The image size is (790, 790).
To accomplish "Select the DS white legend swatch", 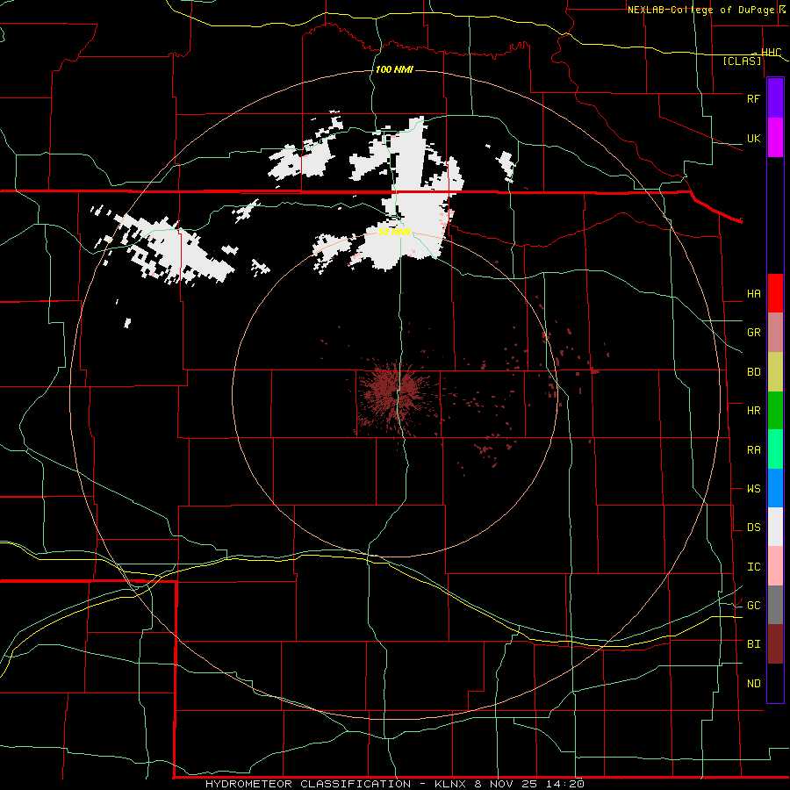I will [x=775, y=527].
